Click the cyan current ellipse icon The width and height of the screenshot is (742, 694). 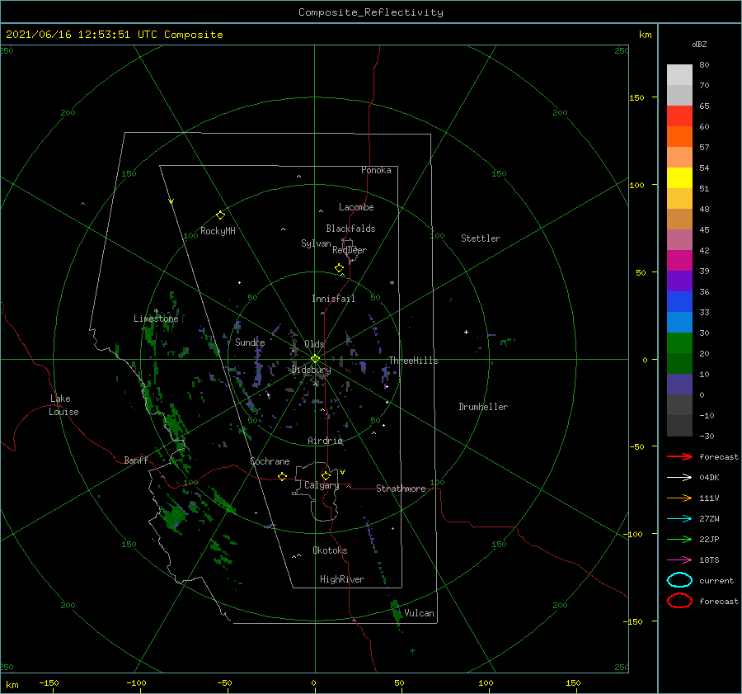(679, 580)
